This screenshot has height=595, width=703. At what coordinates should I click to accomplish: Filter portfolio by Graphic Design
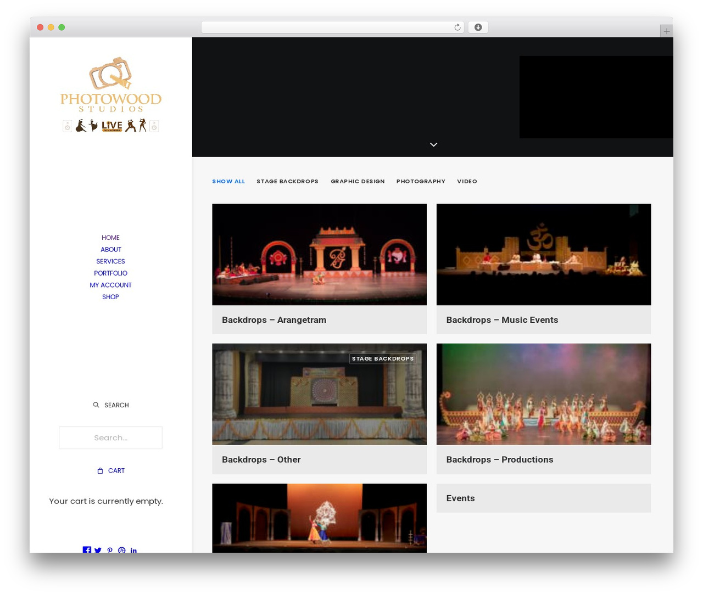click(x=358, y=181)
